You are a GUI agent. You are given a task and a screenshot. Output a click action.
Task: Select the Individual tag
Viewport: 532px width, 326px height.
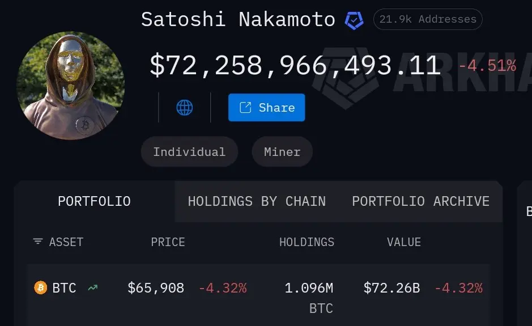[x=189, y=152]
